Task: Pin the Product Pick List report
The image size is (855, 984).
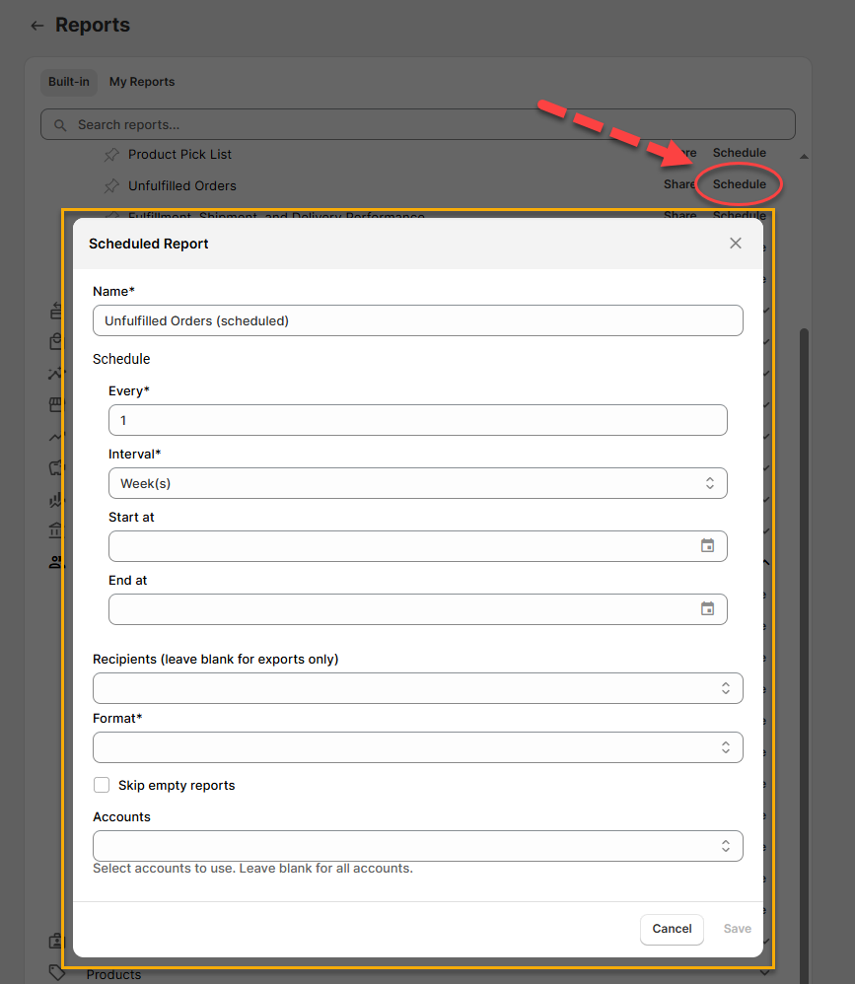Action: [111, 155]
